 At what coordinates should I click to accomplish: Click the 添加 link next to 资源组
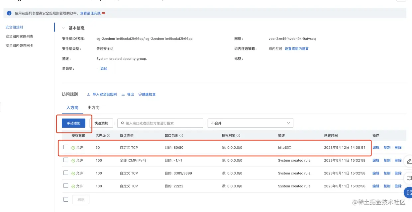pos(104,69)
